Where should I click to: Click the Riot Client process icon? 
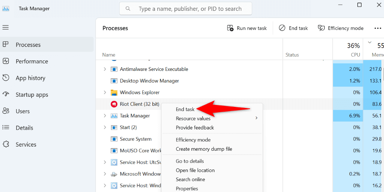pyautogui.click(x=114, y=104)
